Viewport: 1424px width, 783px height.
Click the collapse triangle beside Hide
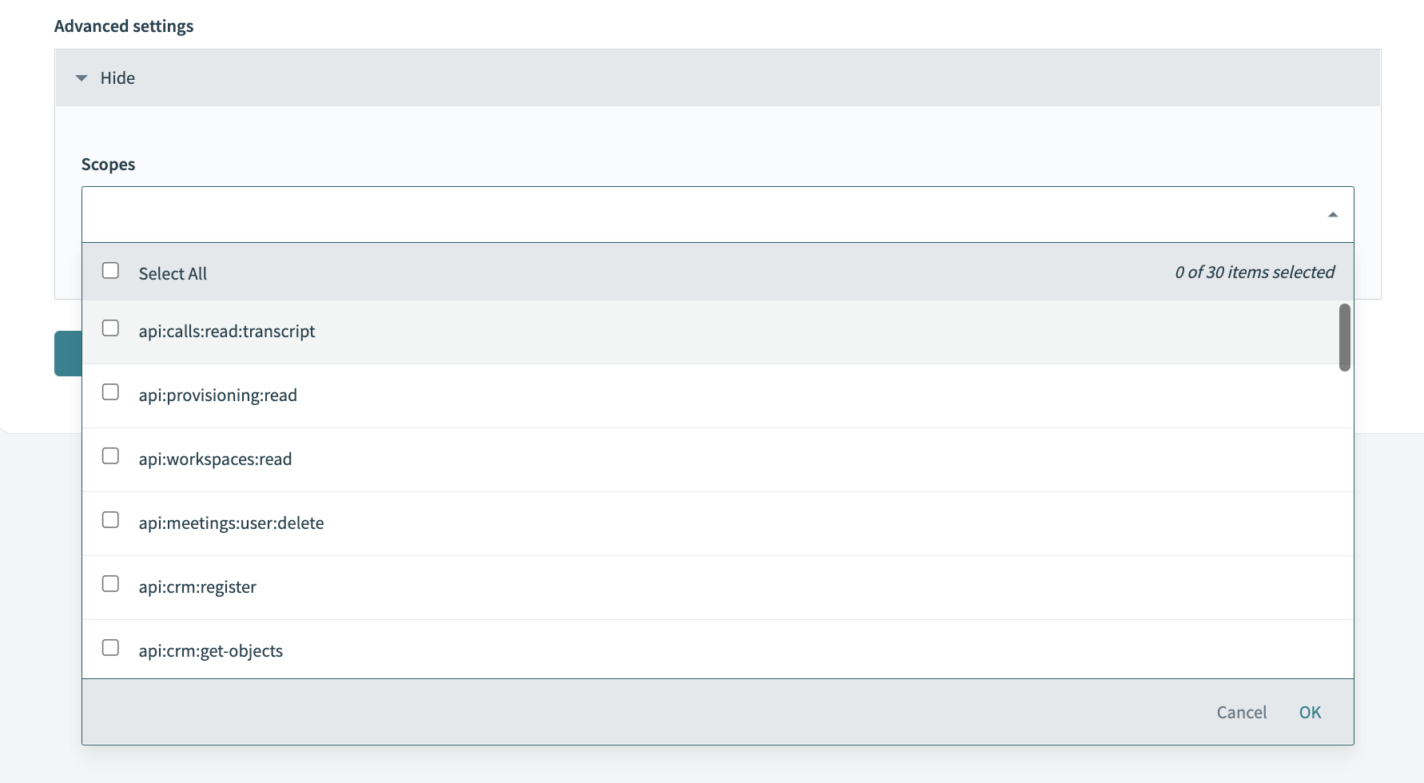[x=81, y=78]
